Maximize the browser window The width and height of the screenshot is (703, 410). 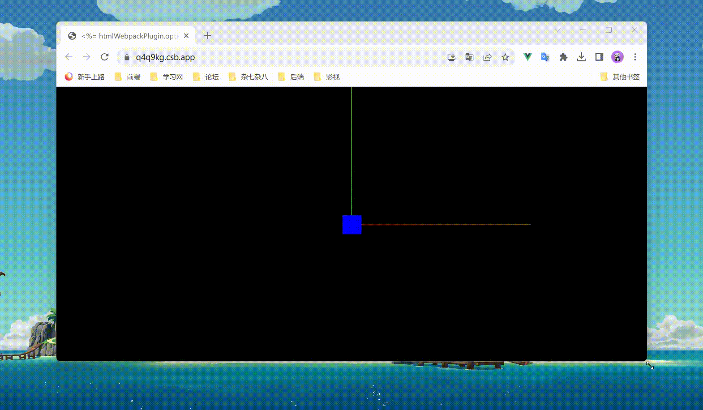[609, 30]
